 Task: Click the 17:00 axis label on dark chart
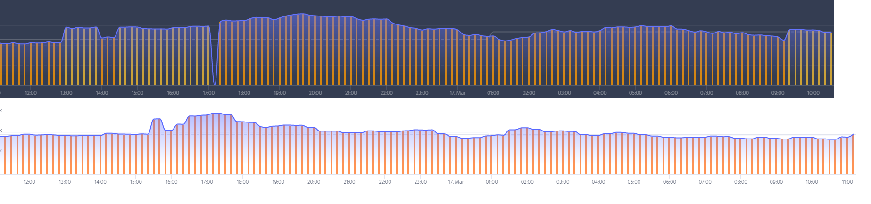(x=209, y=93)
